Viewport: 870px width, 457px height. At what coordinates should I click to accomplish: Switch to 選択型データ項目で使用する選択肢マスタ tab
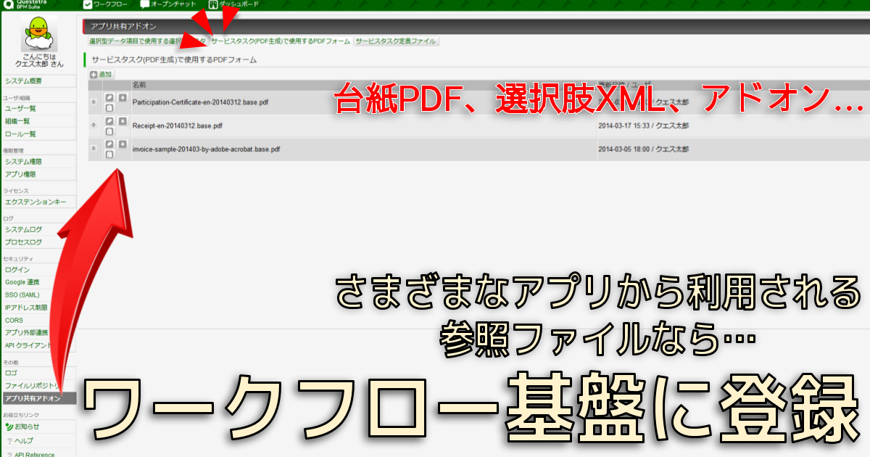[x=148, y=41]
